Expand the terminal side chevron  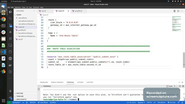coord(39,86)
